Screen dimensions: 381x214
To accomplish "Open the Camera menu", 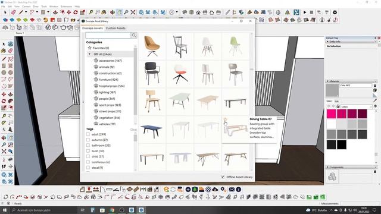I will tap(26, 7).
